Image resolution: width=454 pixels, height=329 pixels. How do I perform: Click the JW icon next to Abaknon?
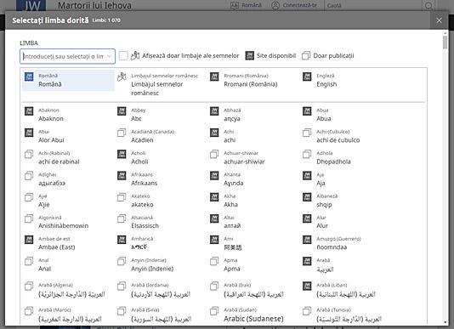click(29, 111)
